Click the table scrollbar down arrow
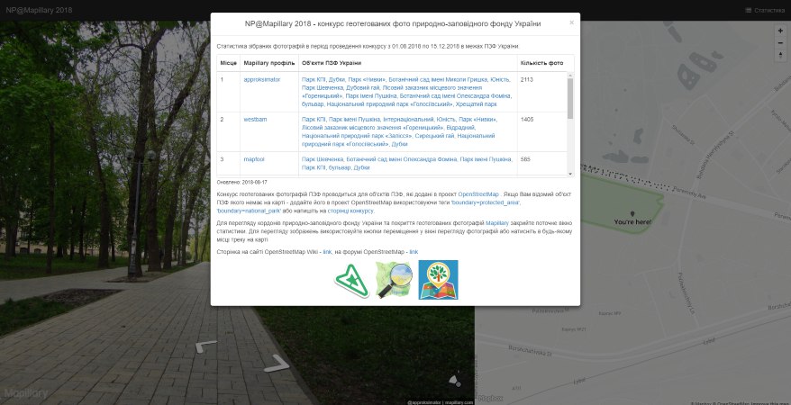This screenshot has width=791, height=405. (x=570, y=174)
